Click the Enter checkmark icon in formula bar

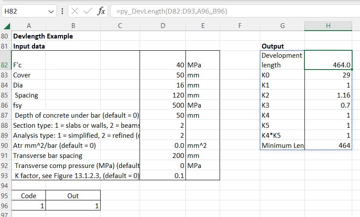pyautogui.click(x=88, y=11)
